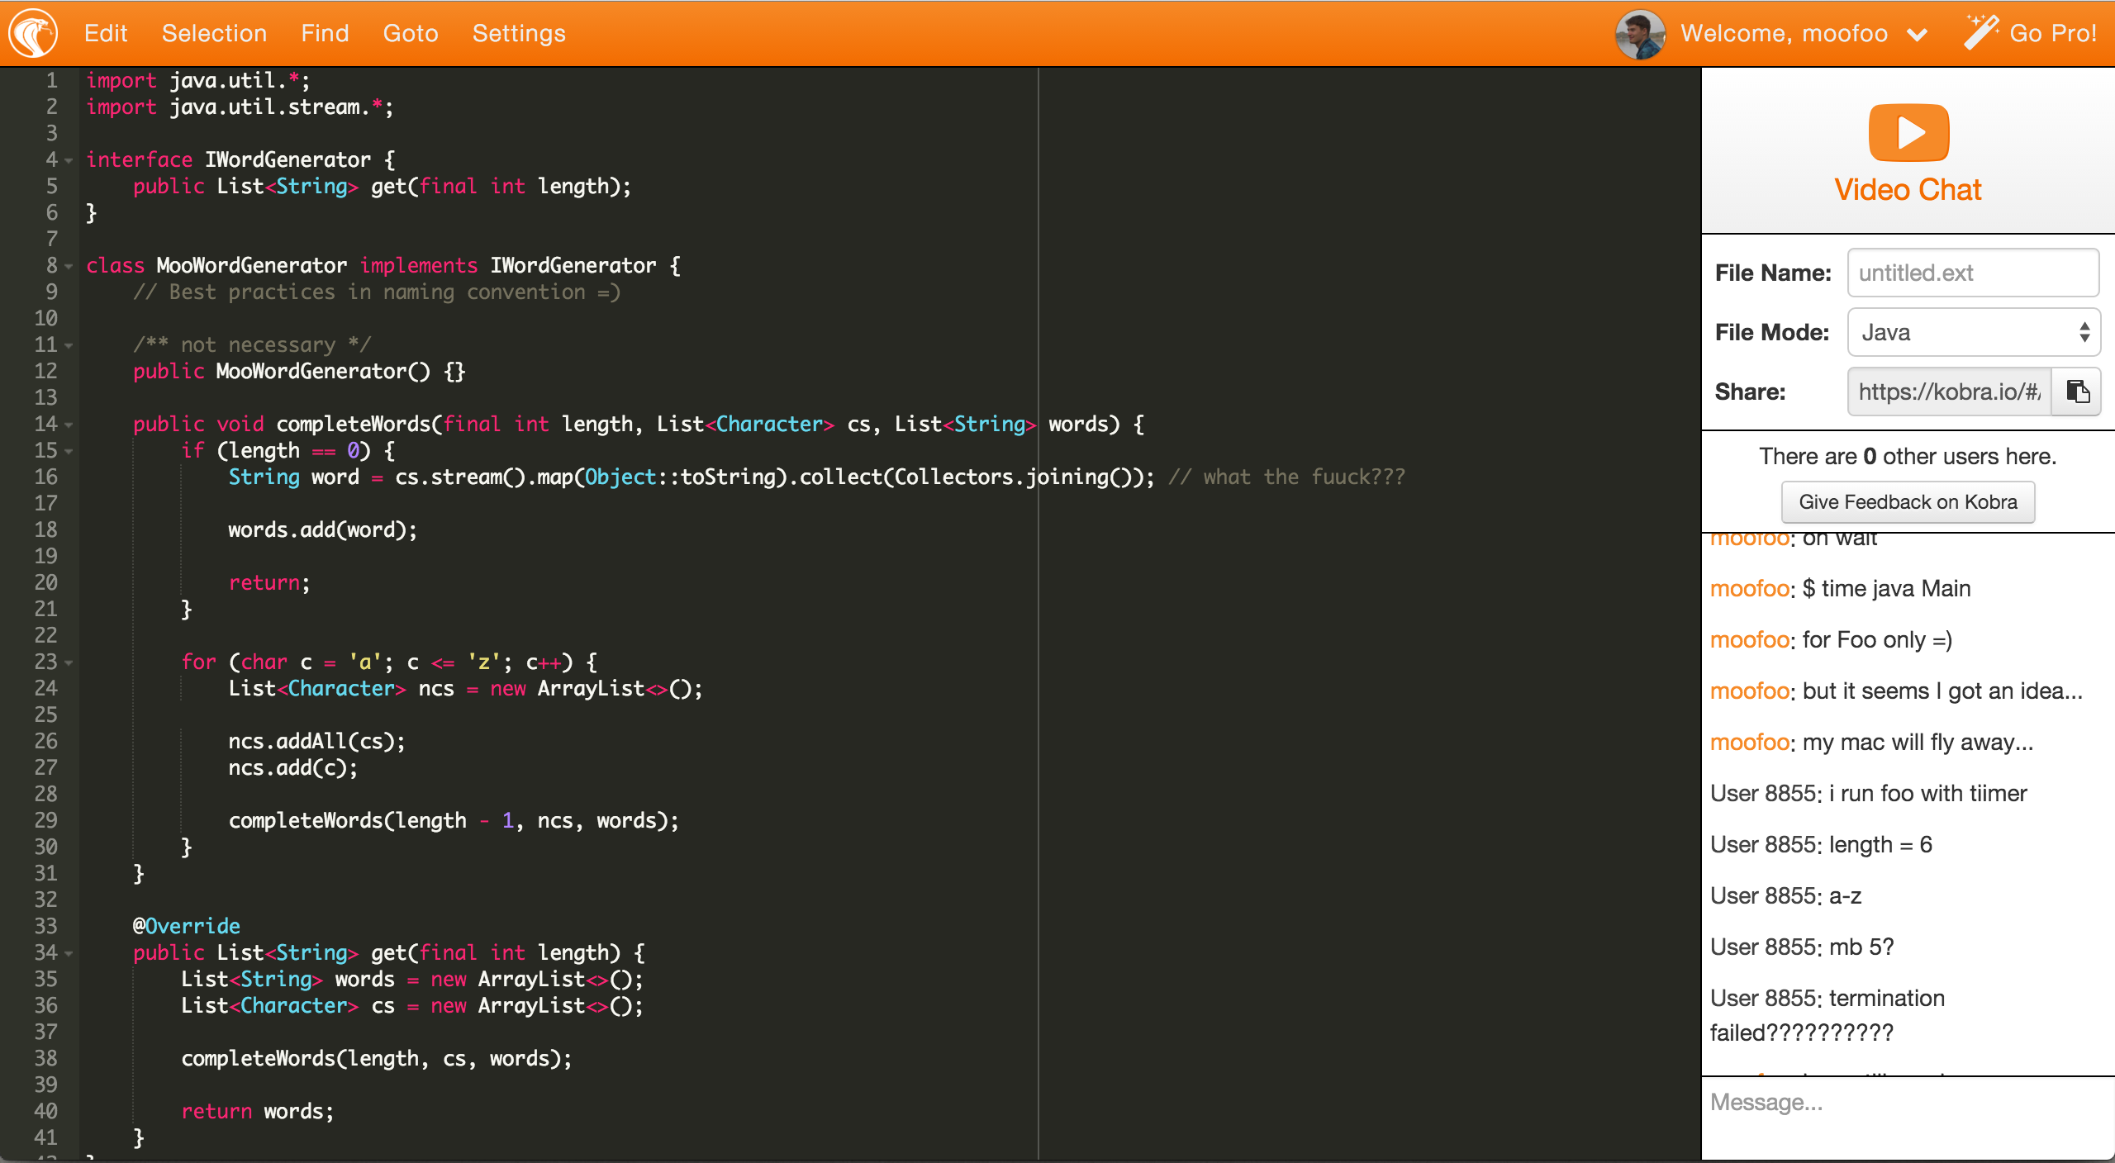Viewport: 2115px width, 1163px height.
Task: Click the Go Pro! link
Action: (2053, 33)
